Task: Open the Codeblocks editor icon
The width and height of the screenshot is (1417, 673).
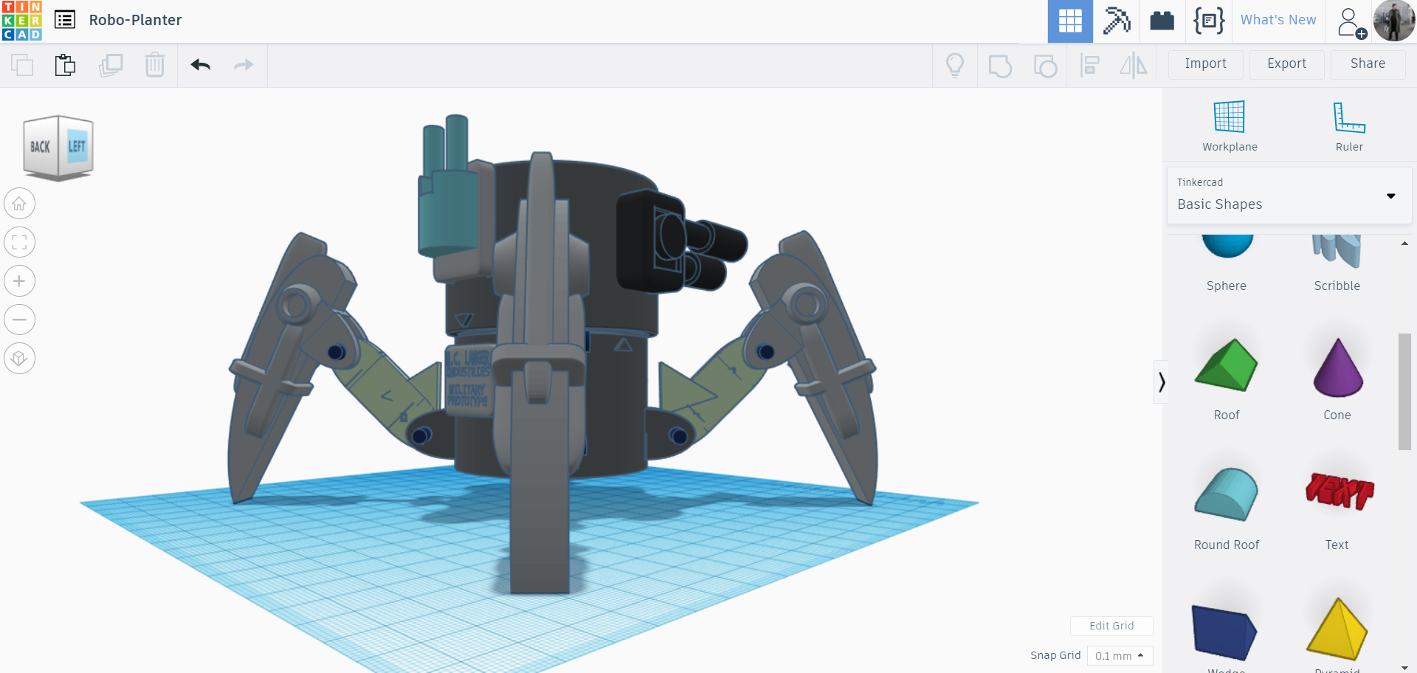Action: click(x=1209, y=21)
